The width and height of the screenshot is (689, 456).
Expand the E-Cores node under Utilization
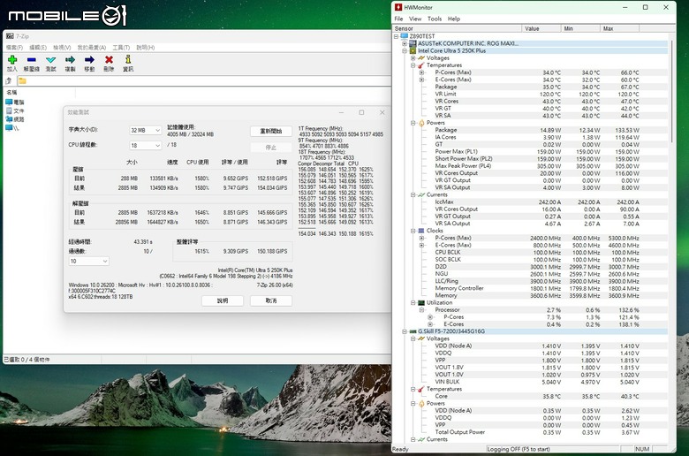[x=430, y=324]
